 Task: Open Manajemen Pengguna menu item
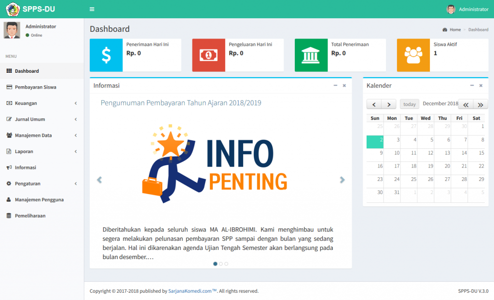click(x=42, y=199)
